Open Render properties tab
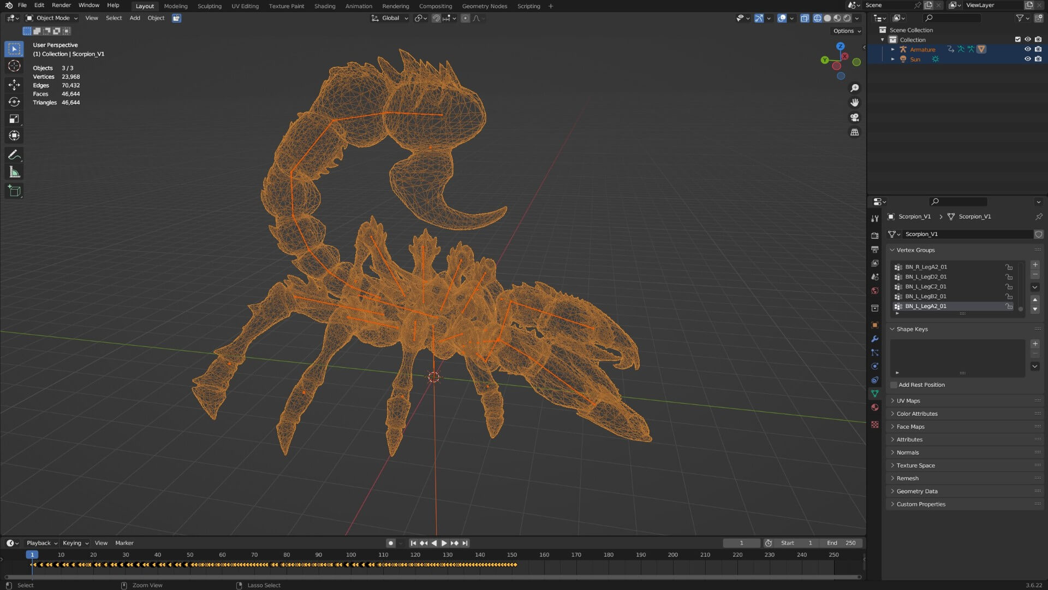1048x590 pixels. point(875,235)
